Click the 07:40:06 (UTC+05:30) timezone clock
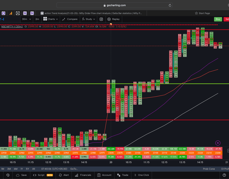The height and width of the screenshot is (179, 229). (54, 169)
